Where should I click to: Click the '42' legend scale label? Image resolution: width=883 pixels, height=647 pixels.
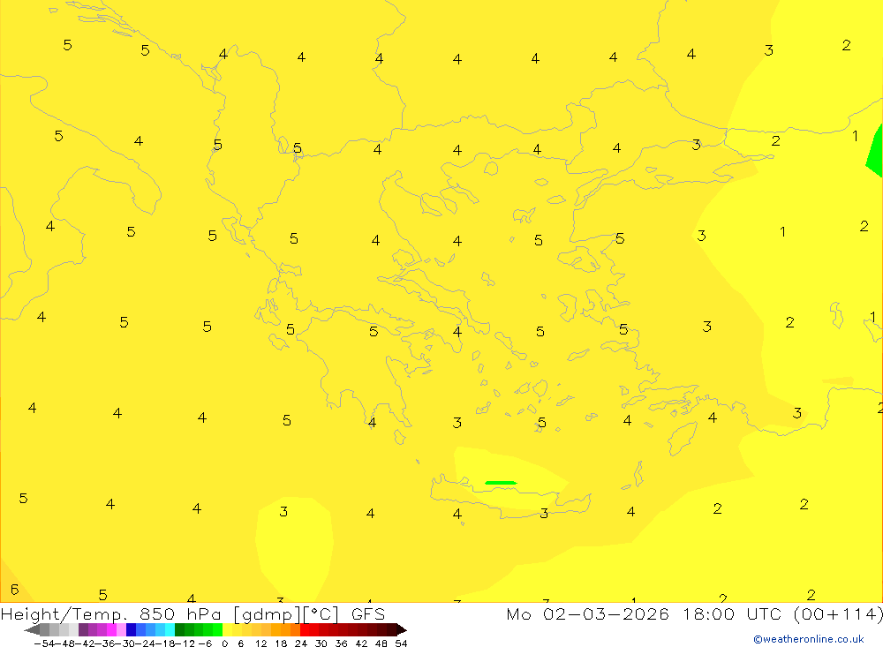coord(361,643)
